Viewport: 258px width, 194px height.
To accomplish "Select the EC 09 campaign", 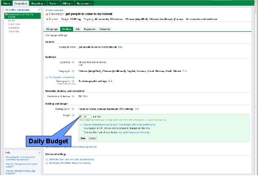I will [x=11, y=20].
